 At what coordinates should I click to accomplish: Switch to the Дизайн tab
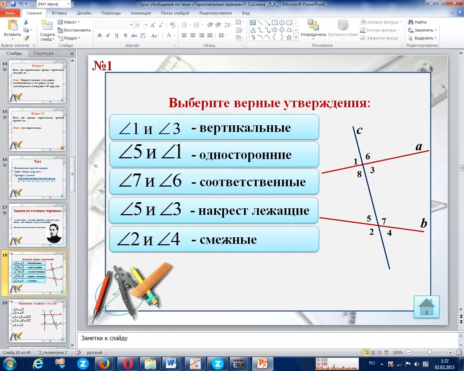(x=84, y=13)
